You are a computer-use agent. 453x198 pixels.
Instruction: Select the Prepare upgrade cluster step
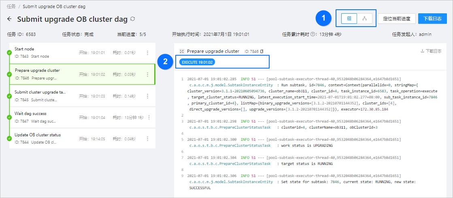(82, 74)
